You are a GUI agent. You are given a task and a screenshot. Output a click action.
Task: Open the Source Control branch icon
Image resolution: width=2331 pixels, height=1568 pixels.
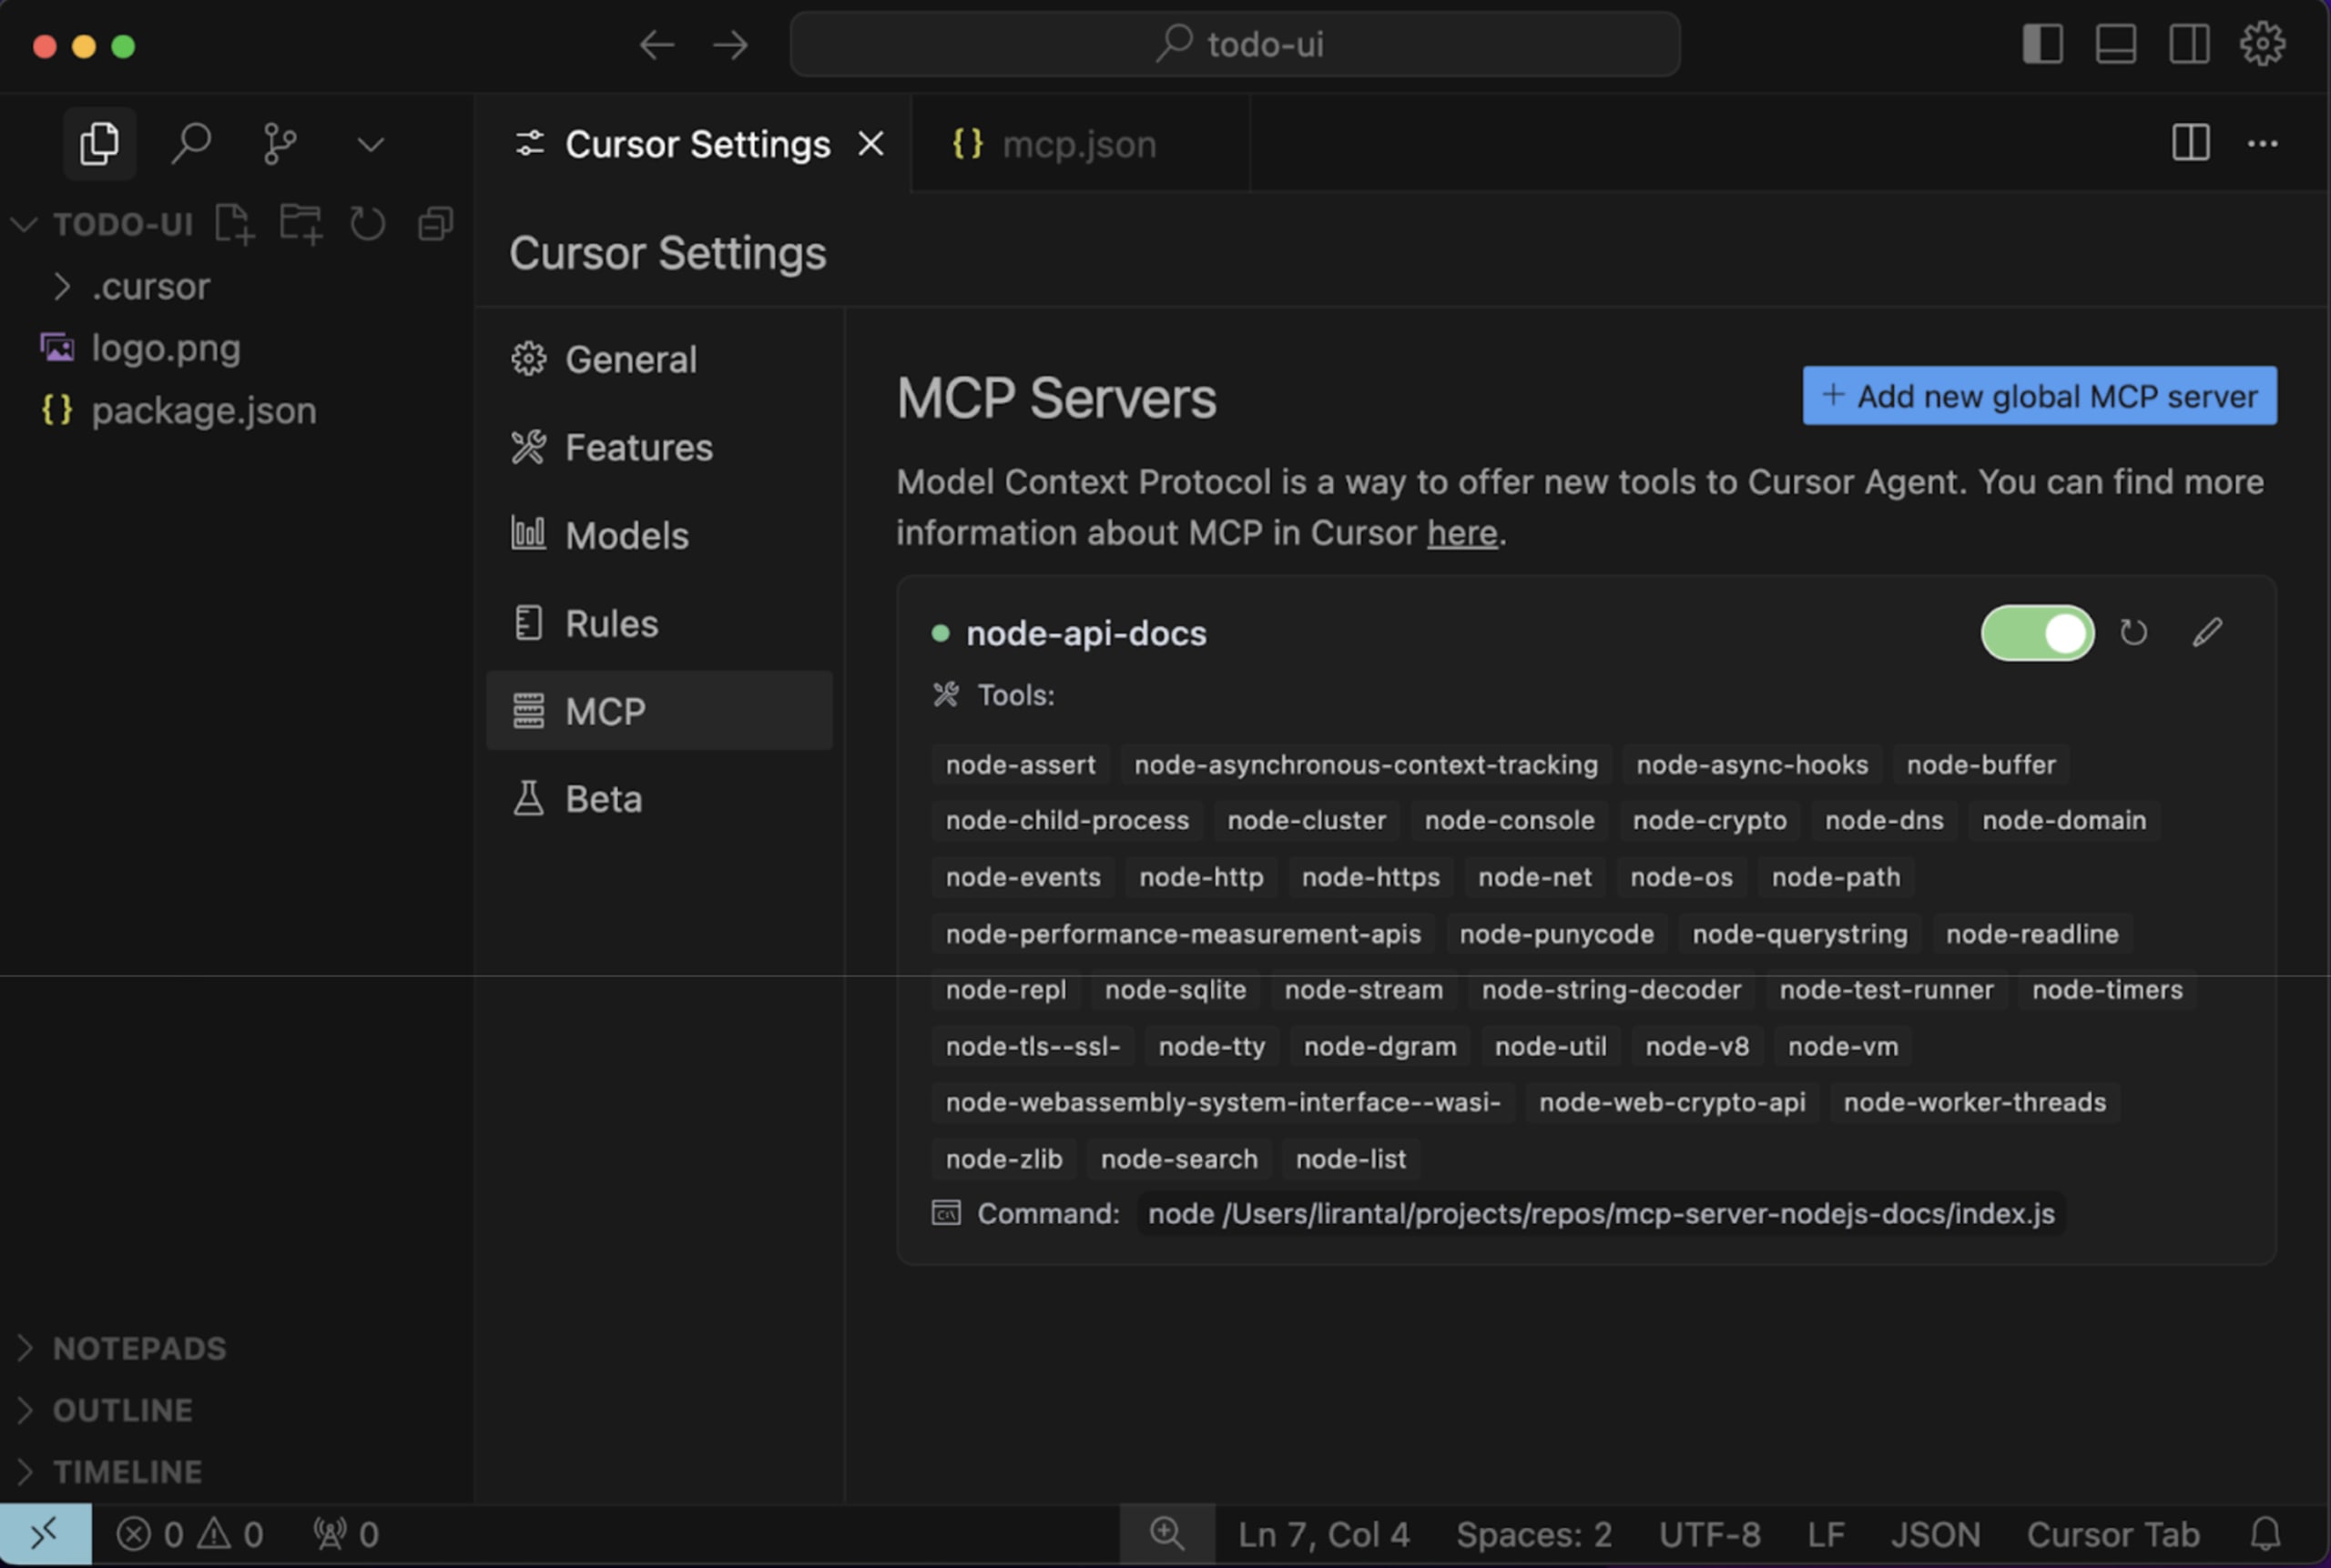click(280, 144)
